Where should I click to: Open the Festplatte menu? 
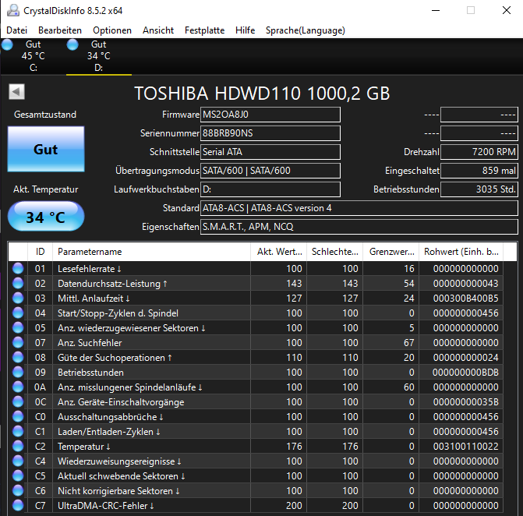(204, 30)
